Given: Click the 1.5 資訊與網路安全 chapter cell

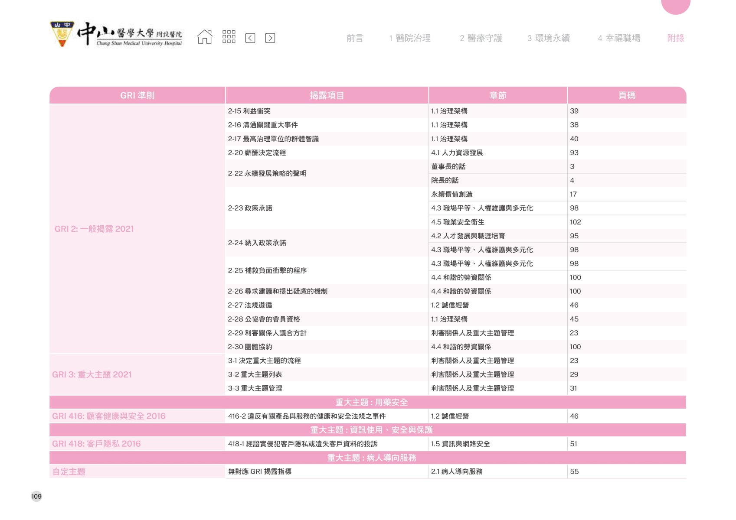Looking at the screenshot, I should point(461,444).
